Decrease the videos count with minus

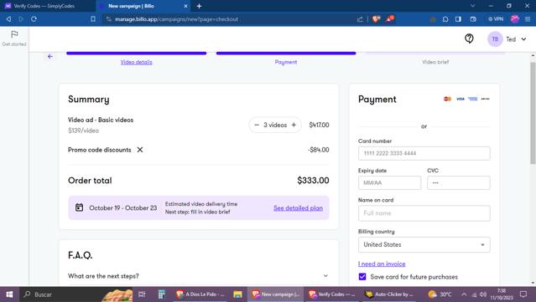257,125
